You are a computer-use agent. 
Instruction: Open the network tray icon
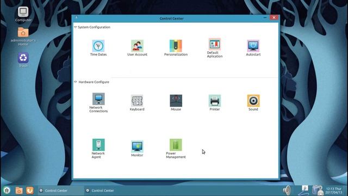pyautogui.click(x=303, y=191)
